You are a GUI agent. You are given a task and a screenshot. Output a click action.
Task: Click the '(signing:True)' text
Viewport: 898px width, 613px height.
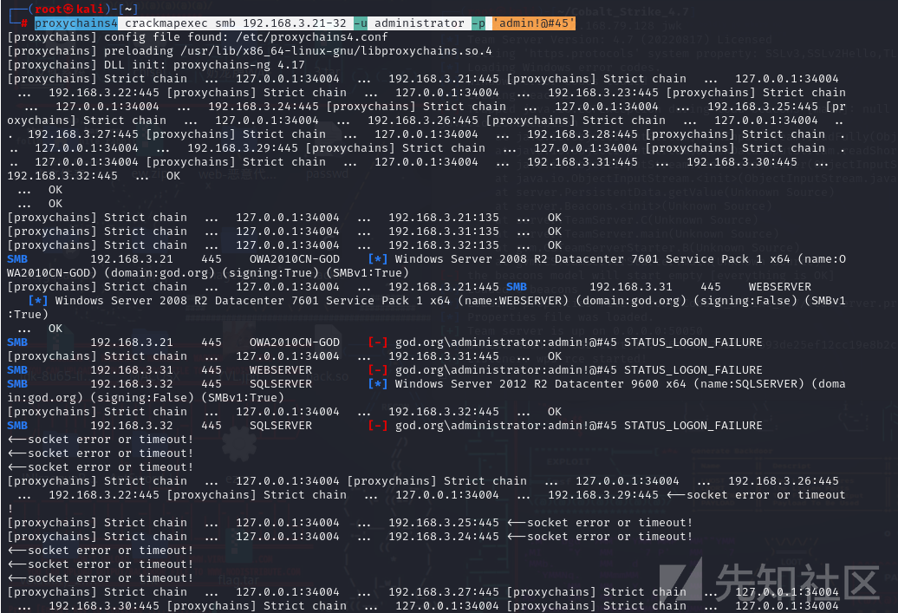pyautogui.click(x=270, y=273)
